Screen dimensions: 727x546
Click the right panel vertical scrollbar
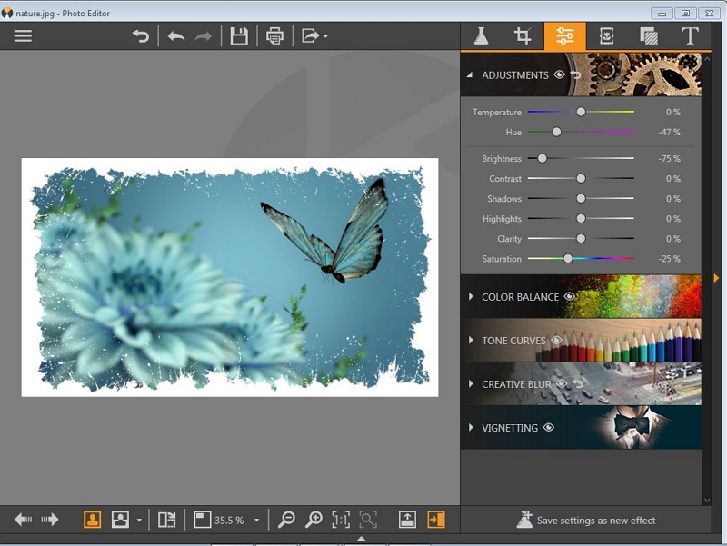tap(707, 273)
